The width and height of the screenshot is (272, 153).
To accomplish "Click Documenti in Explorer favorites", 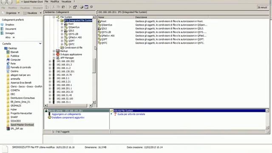I will pyautogui.click(x=11, y=29).
